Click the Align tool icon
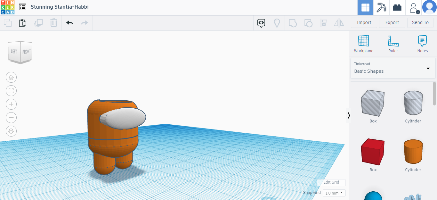 click(x=324, y=23)
